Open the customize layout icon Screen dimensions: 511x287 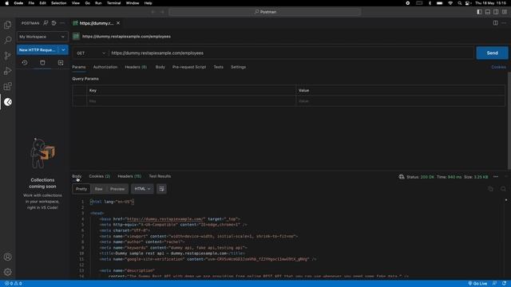pos(505,12)
